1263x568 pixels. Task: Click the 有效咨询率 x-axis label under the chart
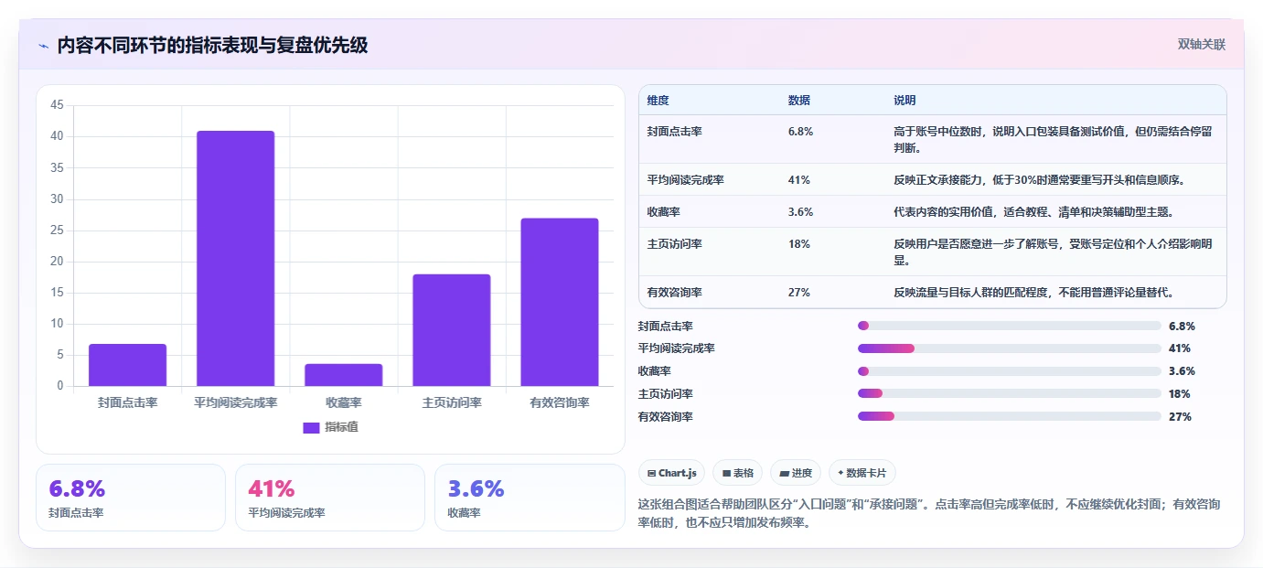click(x=560, y=402)
